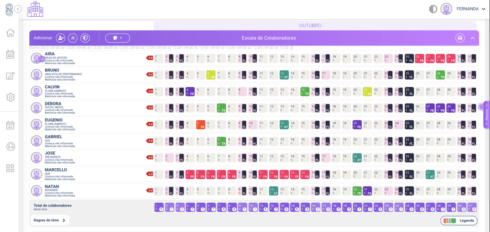This screenshot has width=490, height=232.
Task: Collapse the left sidebar with arrow button
Action: tap(18, 9)
